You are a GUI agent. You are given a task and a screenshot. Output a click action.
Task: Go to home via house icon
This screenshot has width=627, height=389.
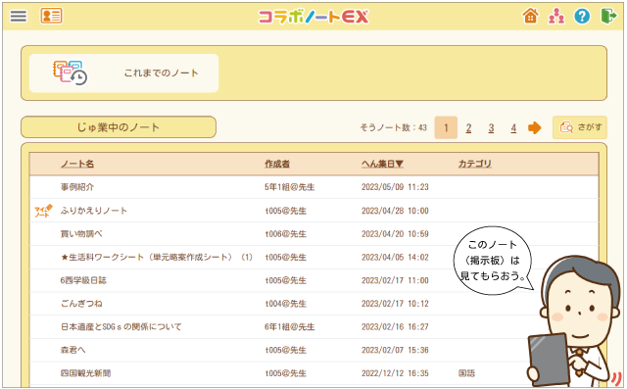[531, 16]
